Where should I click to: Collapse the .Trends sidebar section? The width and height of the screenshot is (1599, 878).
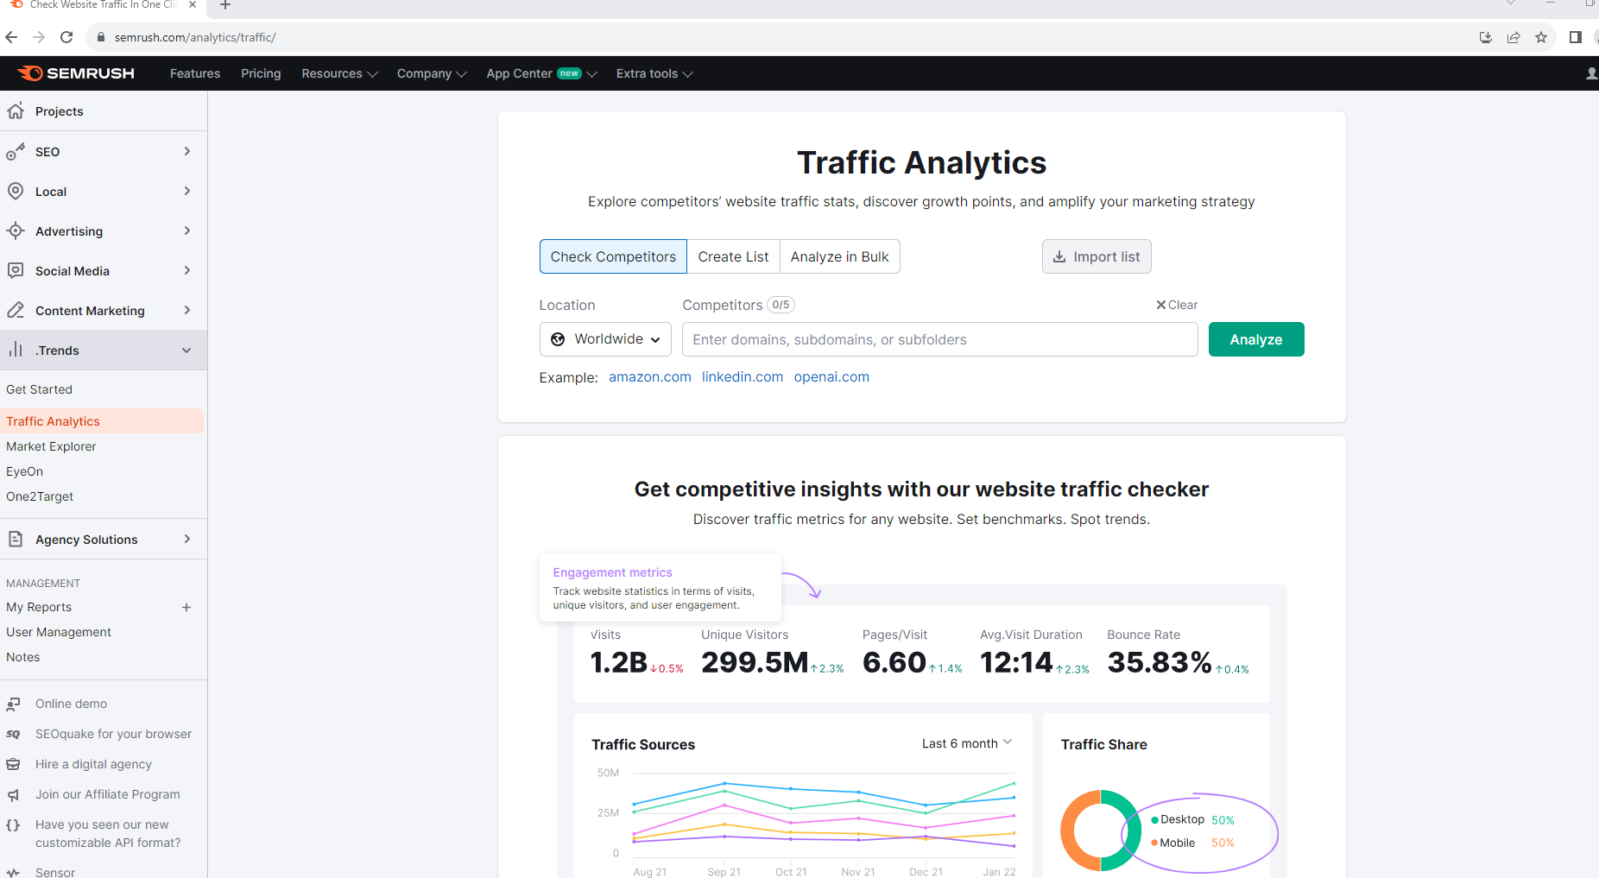tap(187, 350)
